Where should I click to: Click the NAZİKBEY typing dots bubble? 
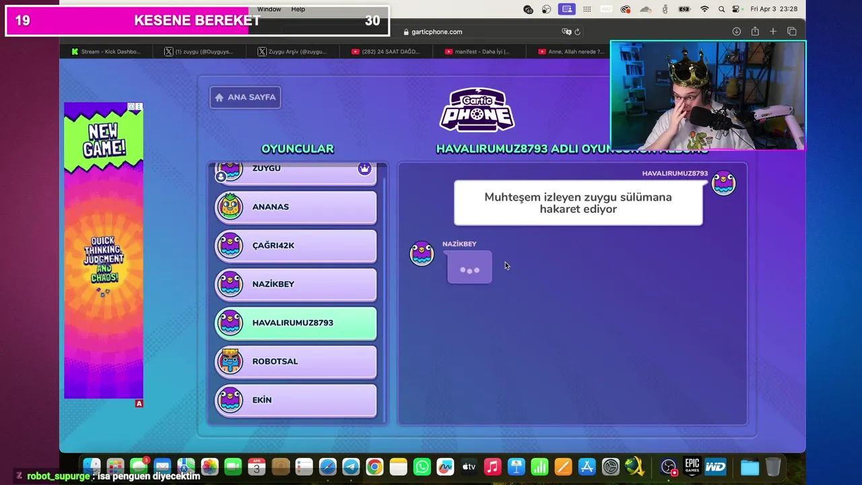(x=469, y=267)
